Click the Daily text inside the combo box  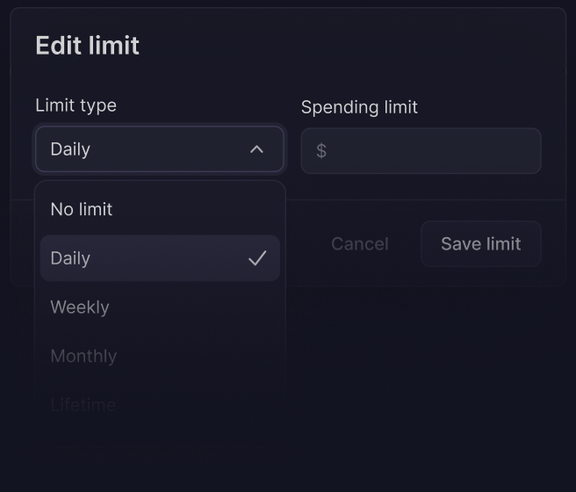pyautogui.click(x=70, y=149)
